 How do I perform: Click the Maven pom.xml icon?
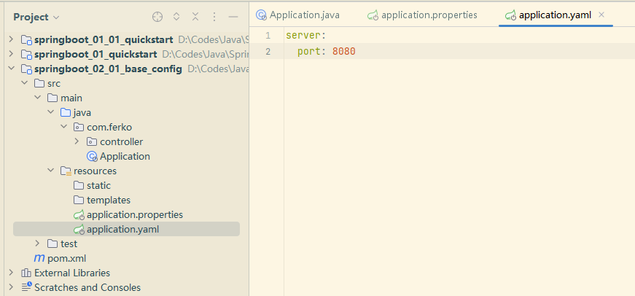[x=39, y=258]
